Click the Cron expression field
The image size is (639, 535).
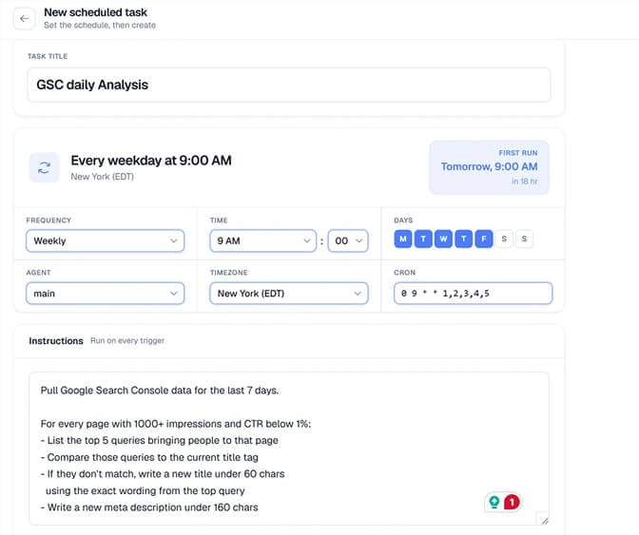point(474,294)
